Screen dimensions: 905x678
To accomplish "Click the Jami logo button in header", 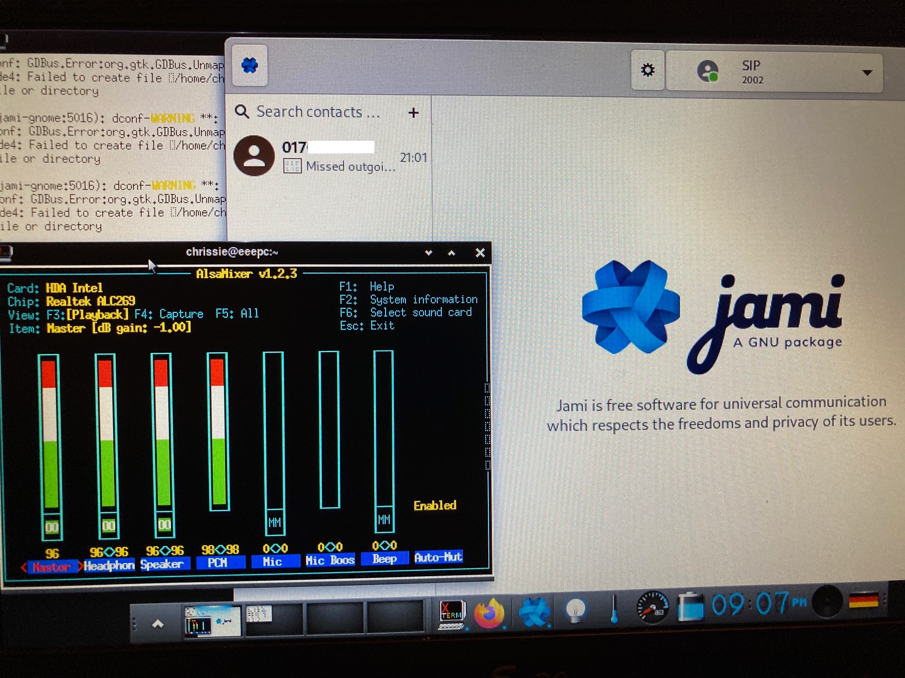I will pos(250,65).
